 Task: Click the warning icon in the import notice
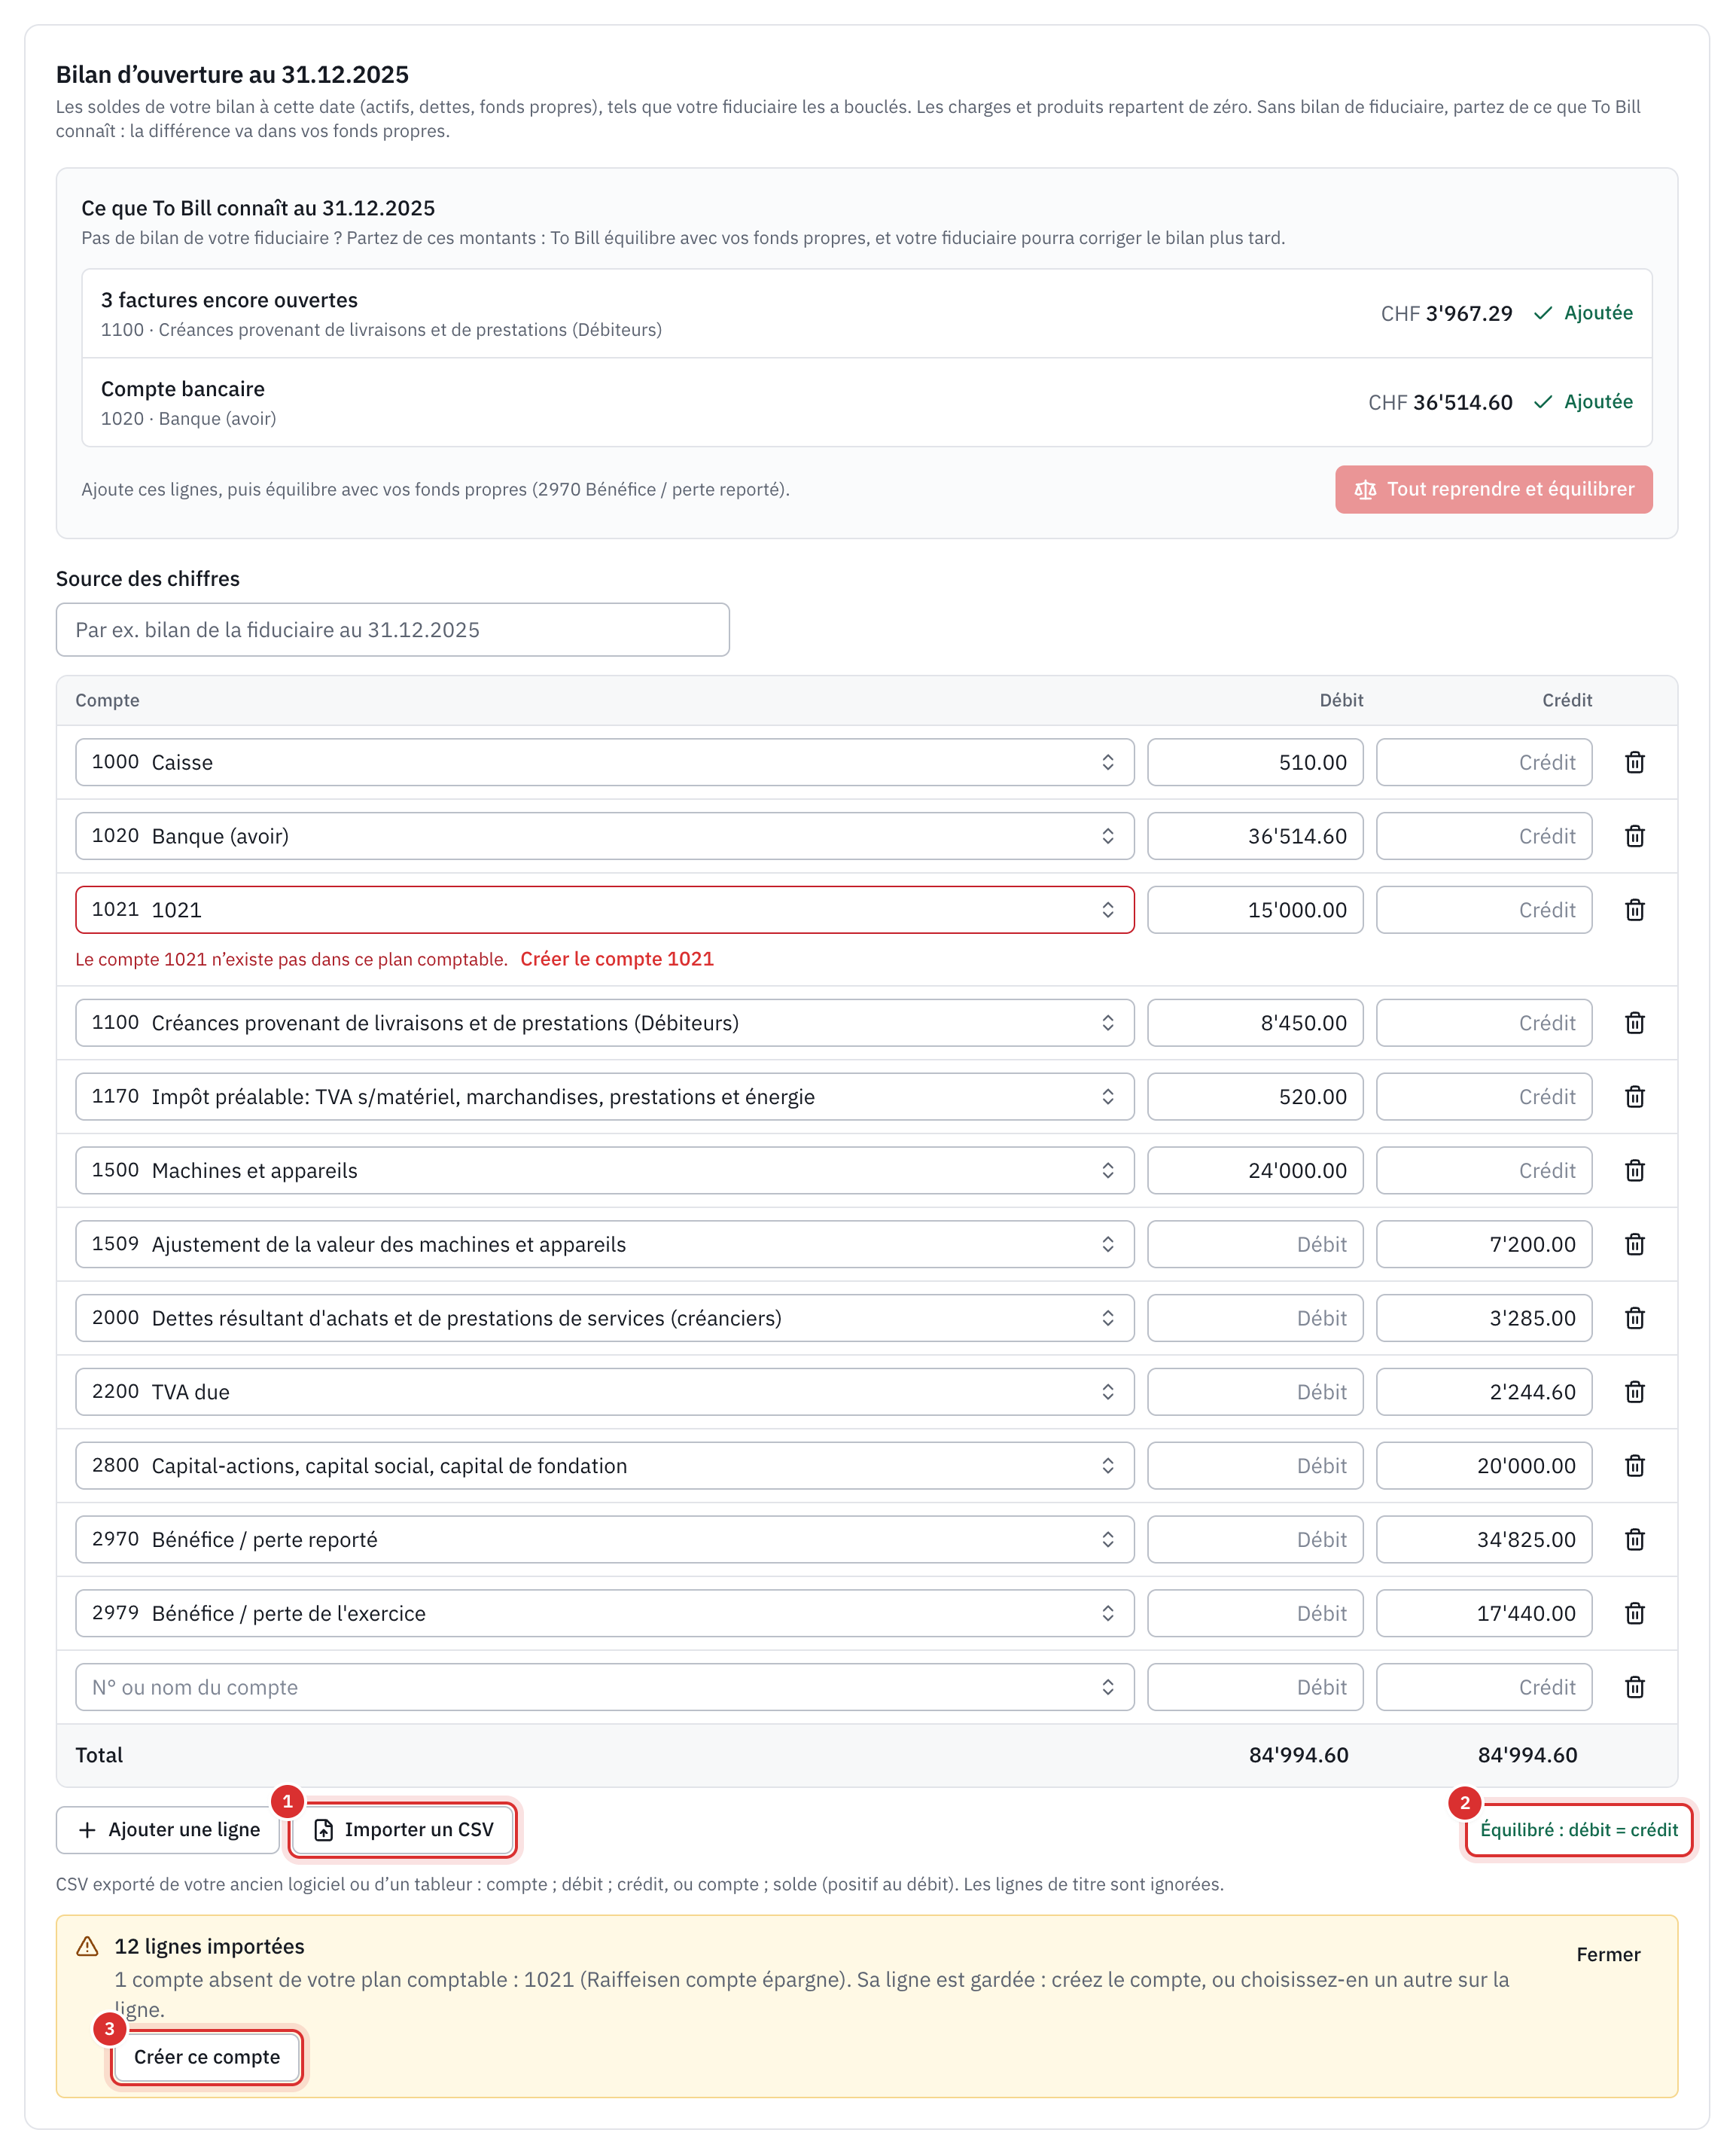coord(88,1947)
